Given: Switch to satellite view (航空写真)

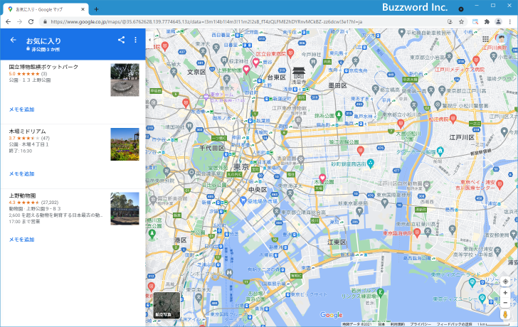Looking at the screenshot, I should tap(166, 305).
